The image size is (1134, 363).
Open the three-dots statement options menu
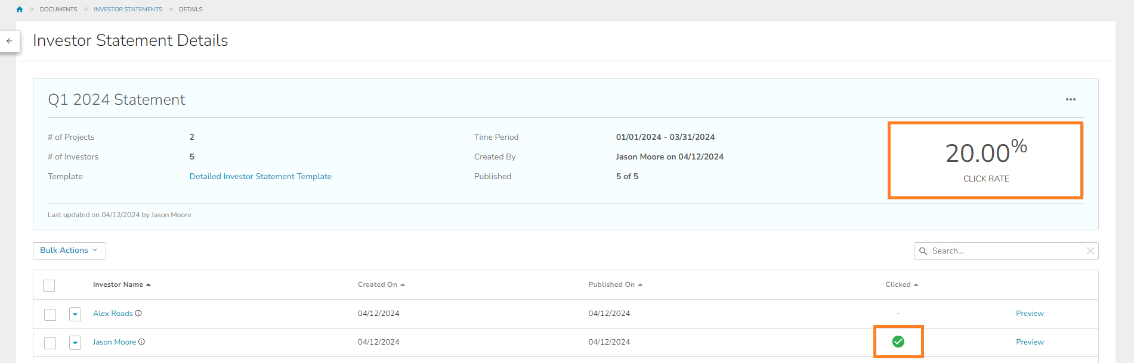point(1071,99)
